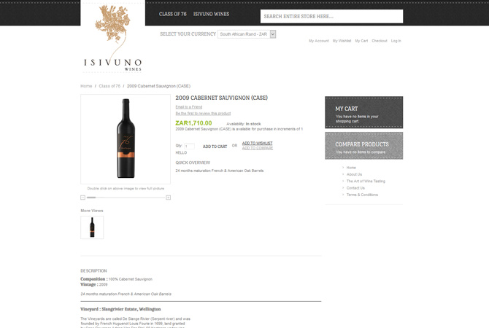Open the Email to a Friend link

click(189, 107)
